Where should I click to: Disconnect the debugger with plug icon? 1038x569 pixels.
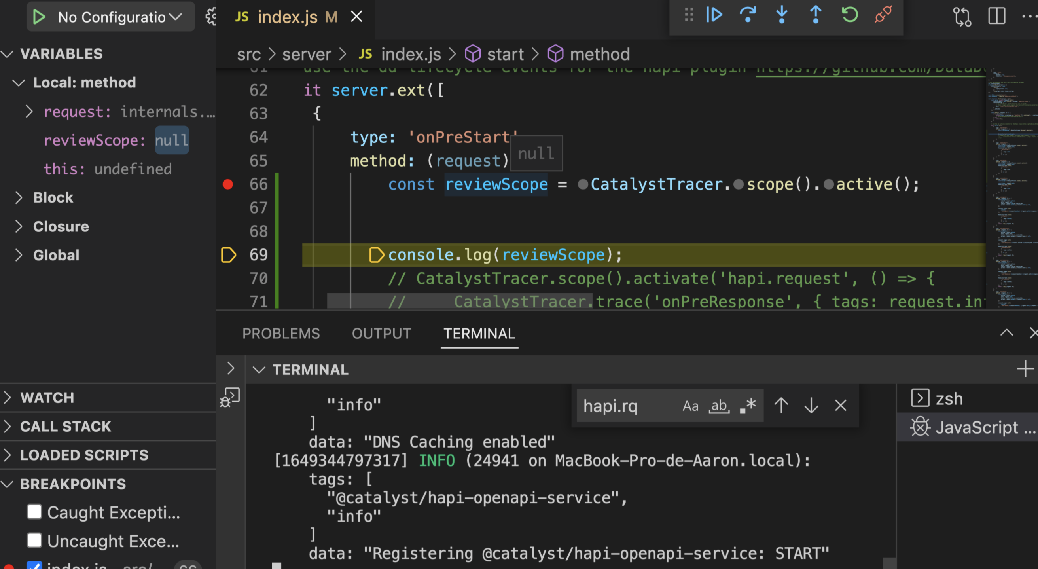tap(883, 15)
